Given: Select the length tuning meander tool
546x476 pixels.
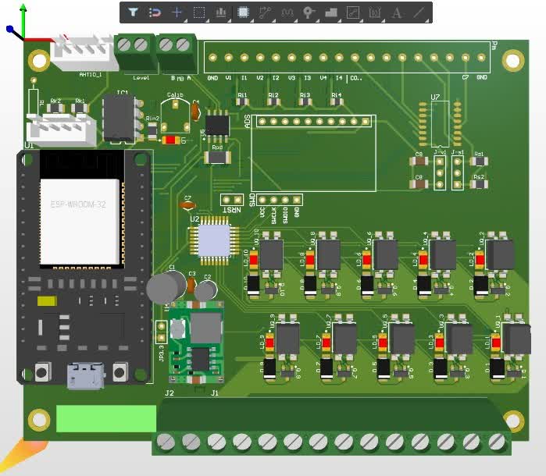Looking at the screenshot, I should click(287, 12).
